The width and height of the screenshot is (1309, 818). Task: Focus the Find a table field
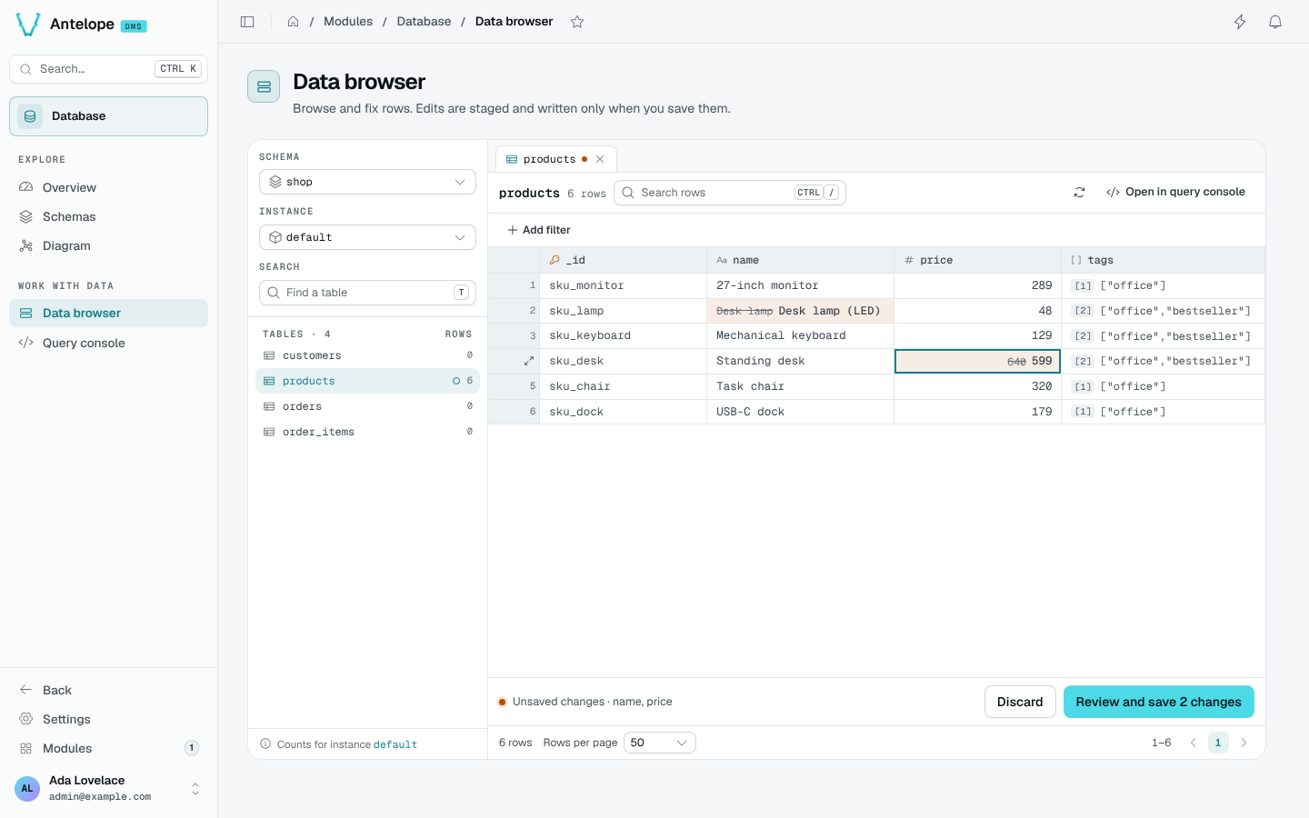[x=367, y=293]
